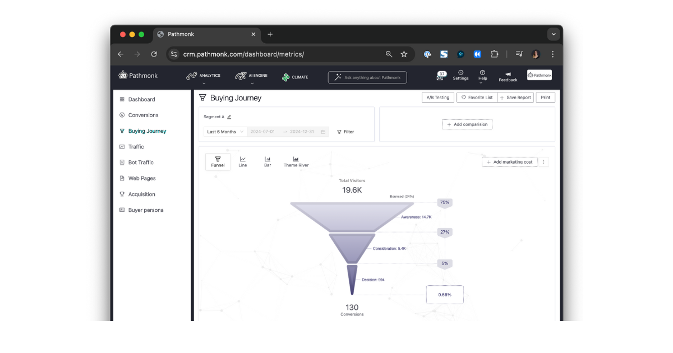Image resolution: width=673 pixels, height=353 pixels.
Task: Click the Segment A edit pencil icon
Action: 229,117
